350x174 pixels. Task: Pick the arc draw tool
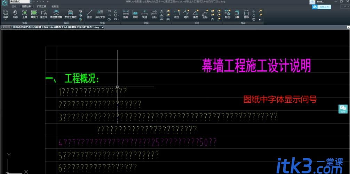click(109, 15)
